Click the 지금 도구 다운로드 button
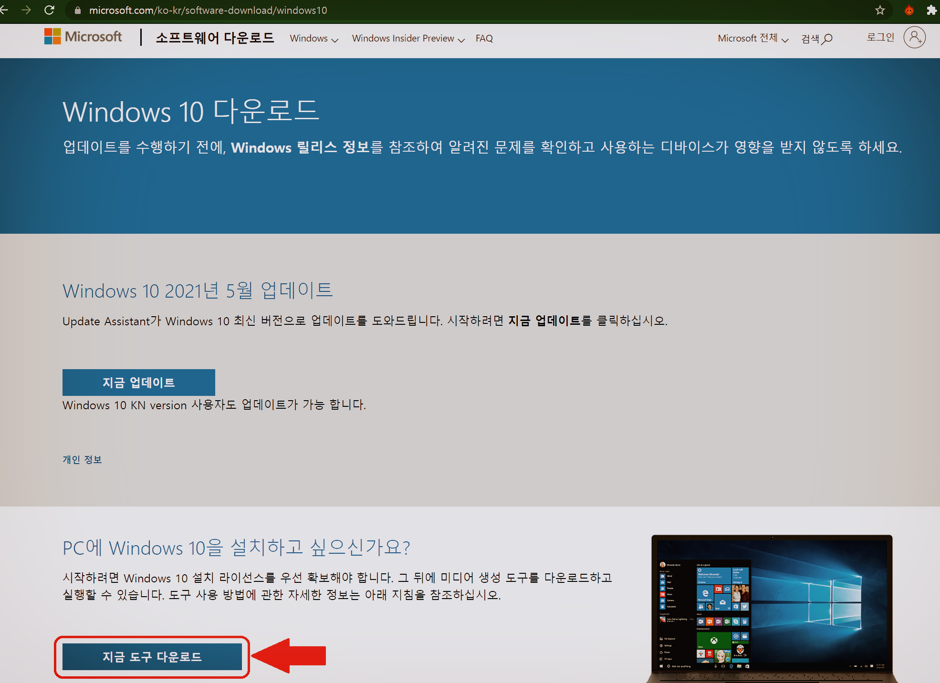Viewport: 940px width, 683px height. click(152, 657)
